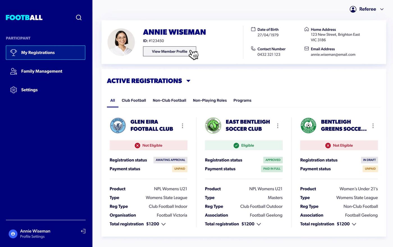Click the contact number 0432 321 123
Screen dimensions: 393x247
coord(269,55)
